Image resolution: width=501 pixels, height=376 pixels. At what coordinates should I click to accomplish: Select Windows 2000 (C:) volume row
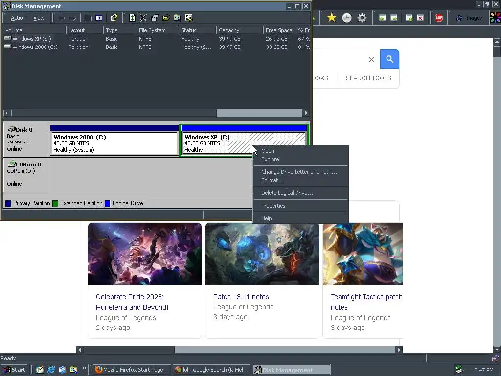157,47
